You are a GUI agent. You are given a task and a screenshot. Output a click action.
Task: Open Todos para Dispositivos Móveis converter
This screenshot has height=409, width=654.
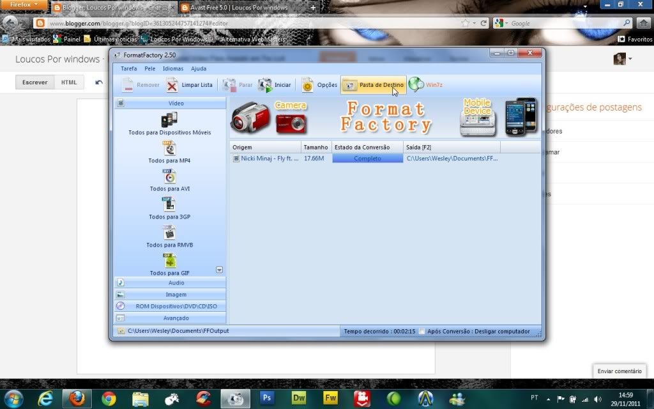169,120
